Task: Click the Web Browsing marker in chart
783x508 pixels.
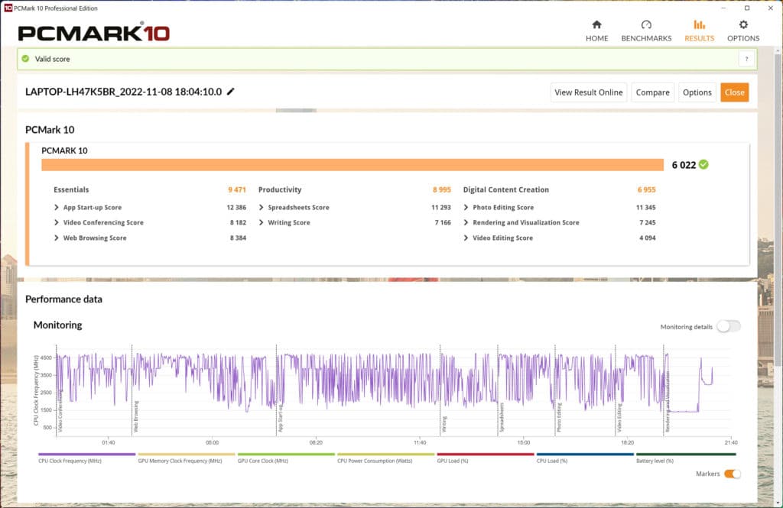Action: [x=136, y=416]
